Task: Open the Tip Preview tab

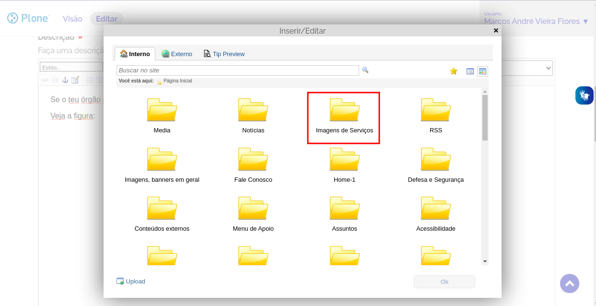Action: (x=224, y=54)
